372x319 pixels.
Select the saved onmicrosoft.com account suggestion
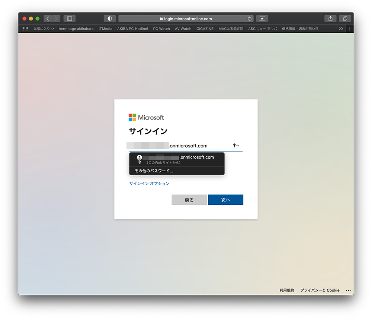177,159
